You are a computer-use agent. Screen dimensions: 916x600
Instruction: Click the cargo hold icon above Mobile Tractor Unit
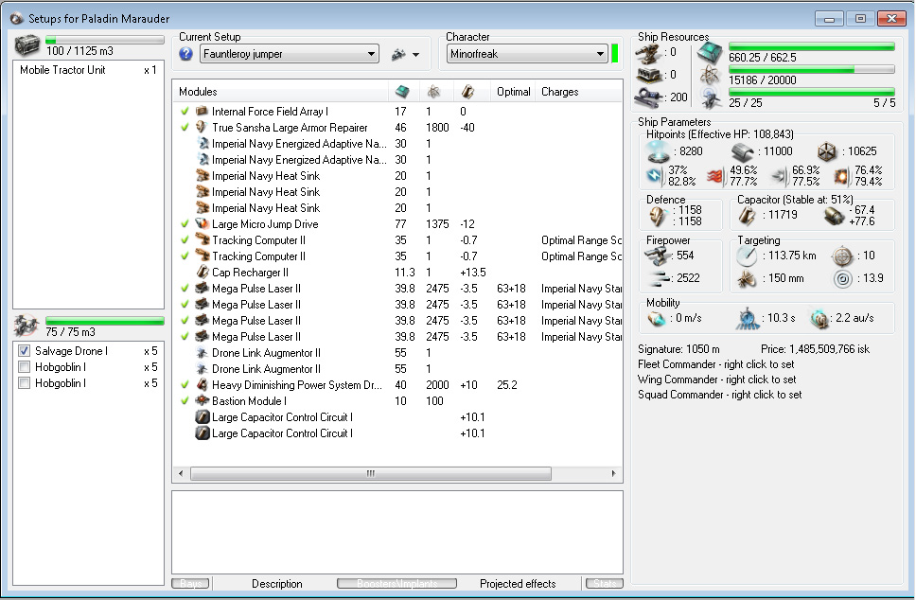(26, 45)
